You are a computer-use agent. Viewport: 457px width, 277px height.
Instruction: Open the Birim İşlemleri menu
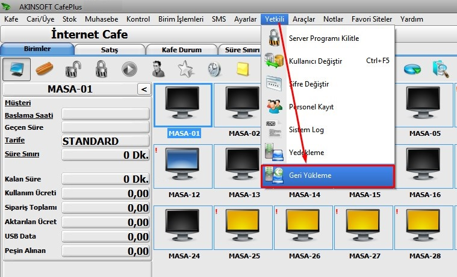[x=181, y=19]
